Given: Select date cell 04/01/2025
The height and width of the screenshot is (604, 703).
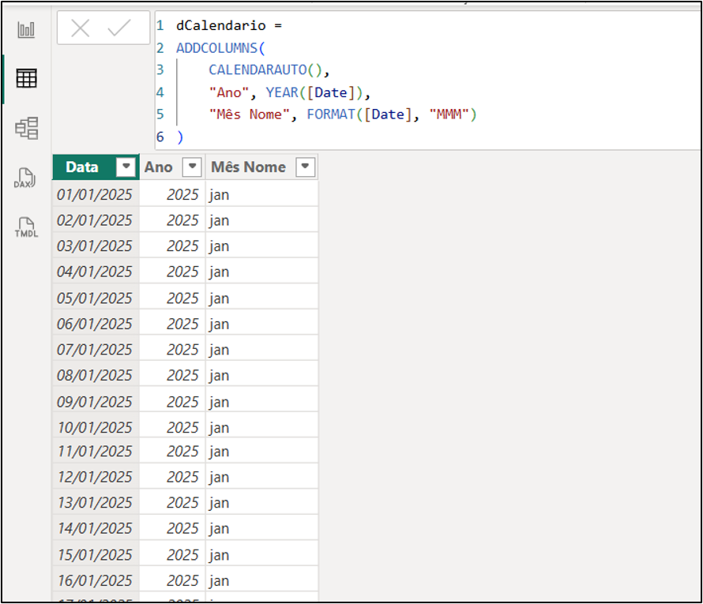Looking at the screenshot, I should (96, 271).
